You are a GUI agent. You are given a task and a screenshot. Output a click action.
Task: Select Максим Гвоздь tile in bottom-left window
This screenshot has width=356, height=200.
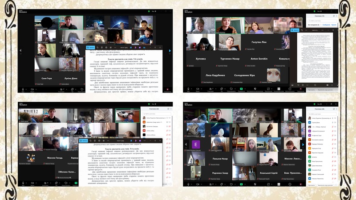coord(55,158)
